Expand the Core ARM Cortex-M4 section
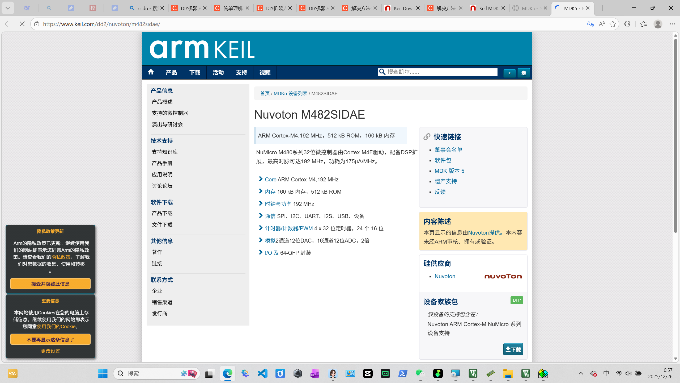Viewport: 680px width, 383px height. [270, 180]
